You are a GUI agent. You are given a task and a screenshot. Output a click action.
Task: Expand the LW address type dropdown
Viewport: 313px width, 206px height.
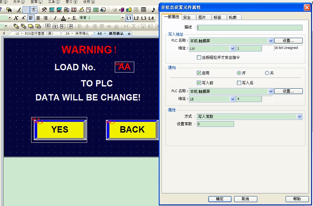tap(233, 48)
